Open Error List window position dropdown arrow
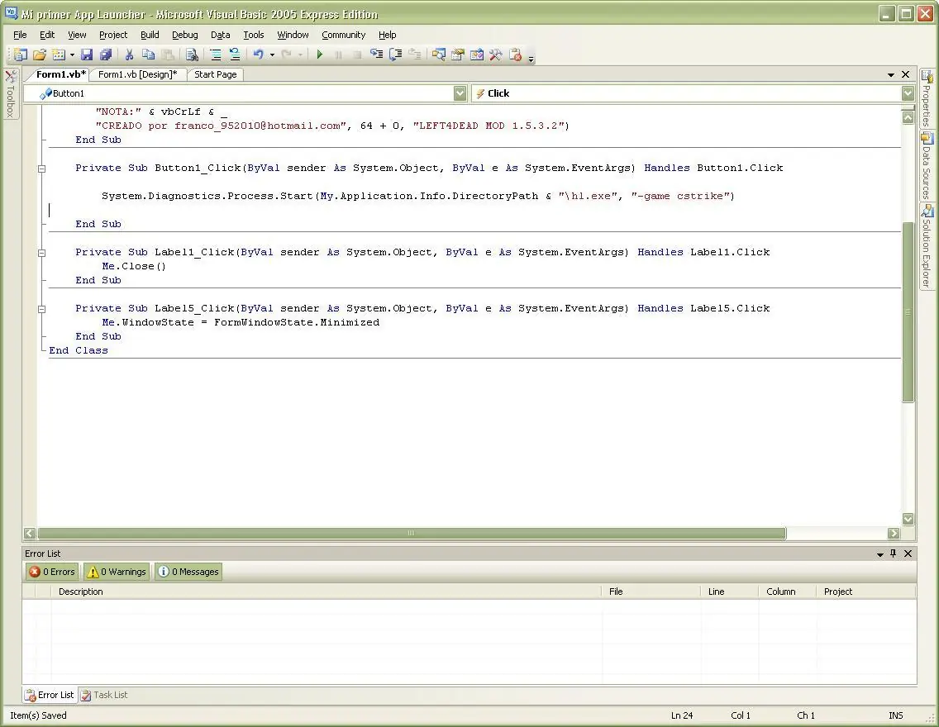Screen dimensions: 939x727 (880, 554)
